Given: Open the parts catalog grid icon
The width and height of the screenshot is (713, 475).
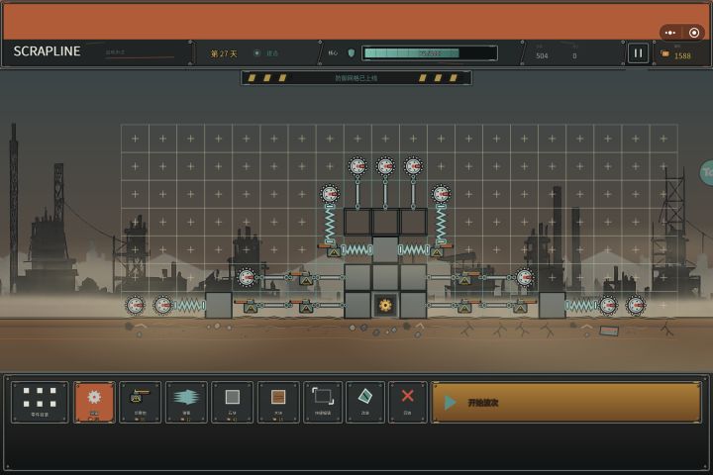Looking at the screenshot, I should coord(40,402).
